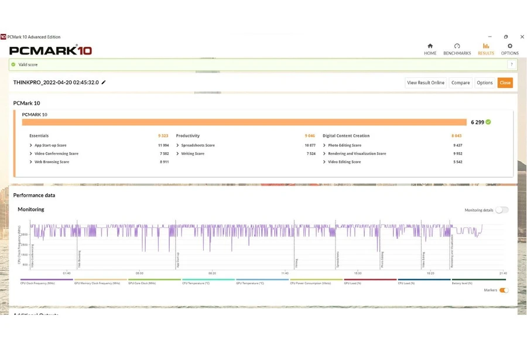Image resolution: width=527 pixels, height=350 pixels.
Task: Toggle GPU Temperature legend item
Action: tap(262, 282)
